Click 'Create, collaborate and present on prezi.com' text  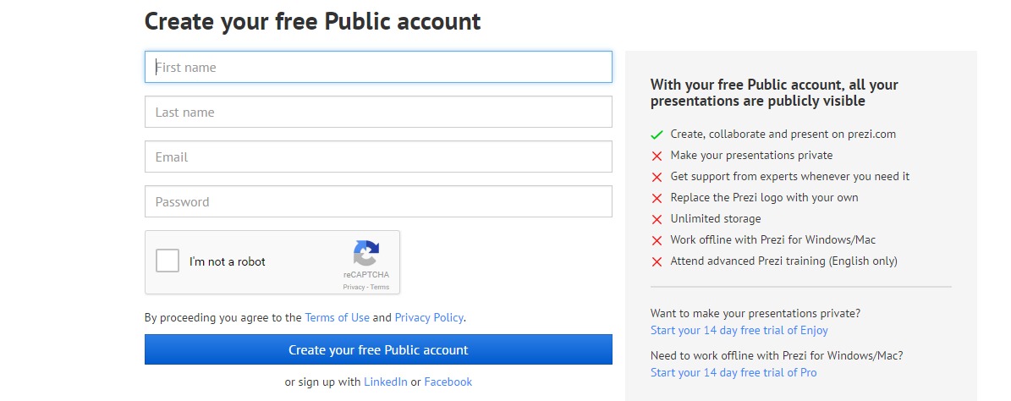[x=783, y=135]
